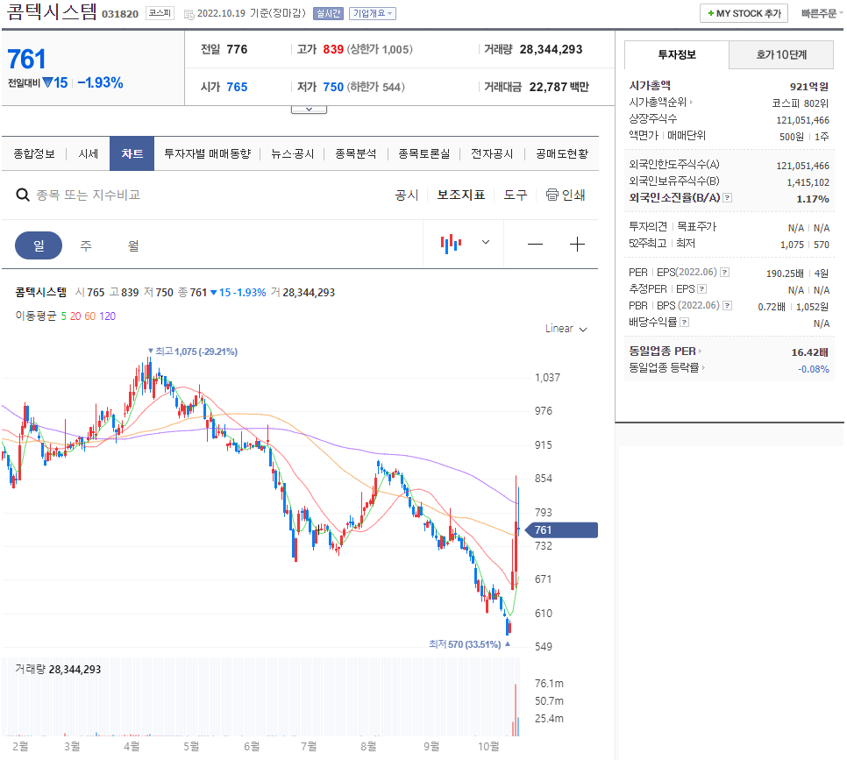Switch to 종합정보 tab
847x760 pixels.
[34, 154]
